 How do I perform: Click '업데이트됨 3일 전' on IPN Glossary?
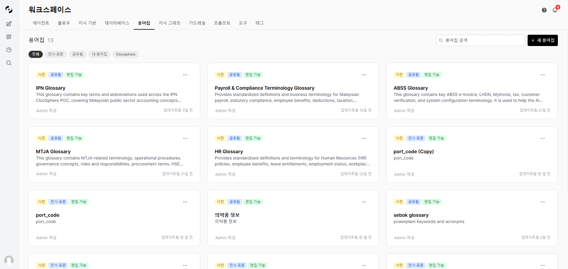click(178, 110)
